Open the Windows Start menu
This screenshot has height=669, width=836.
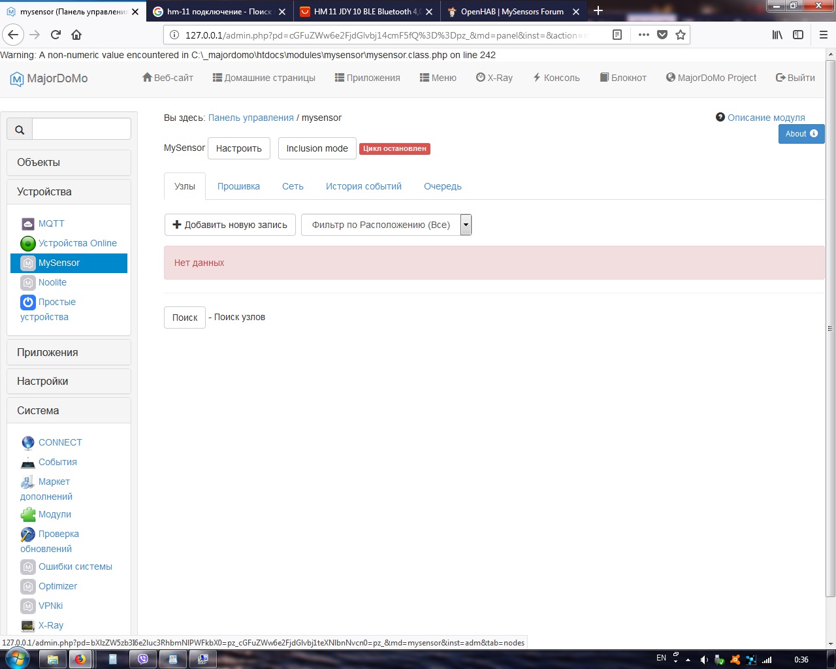click(17, 659)
